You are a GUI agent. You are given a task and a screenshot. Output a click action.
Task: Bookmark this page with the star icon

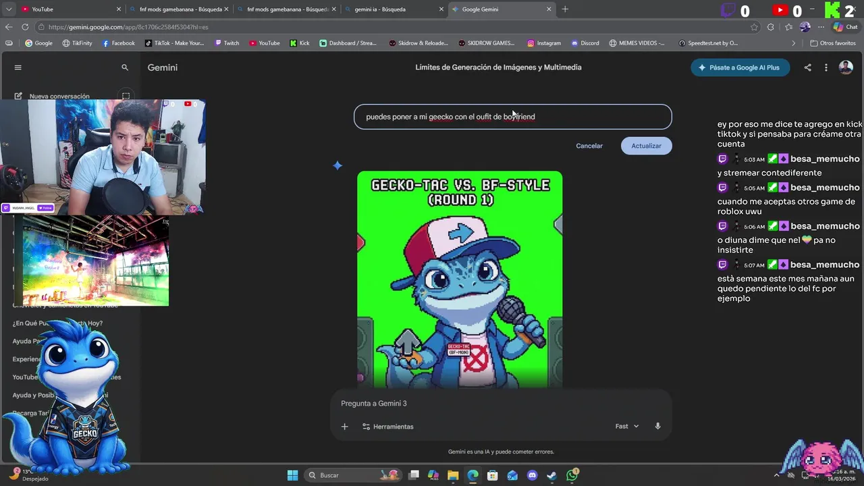(x=754, y=27)
